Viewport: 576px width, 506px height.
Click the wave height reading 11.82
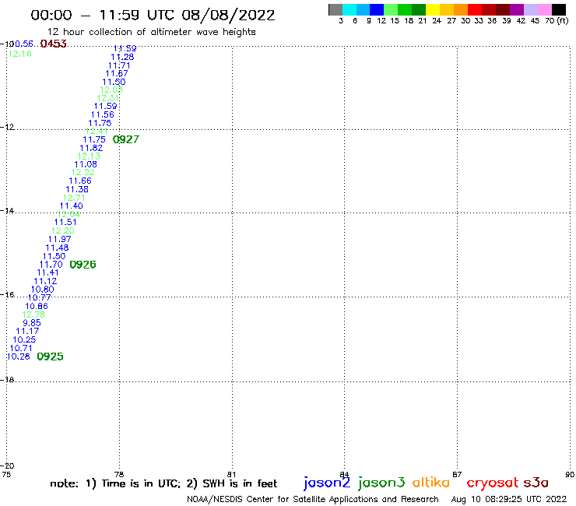pos(91,148)
